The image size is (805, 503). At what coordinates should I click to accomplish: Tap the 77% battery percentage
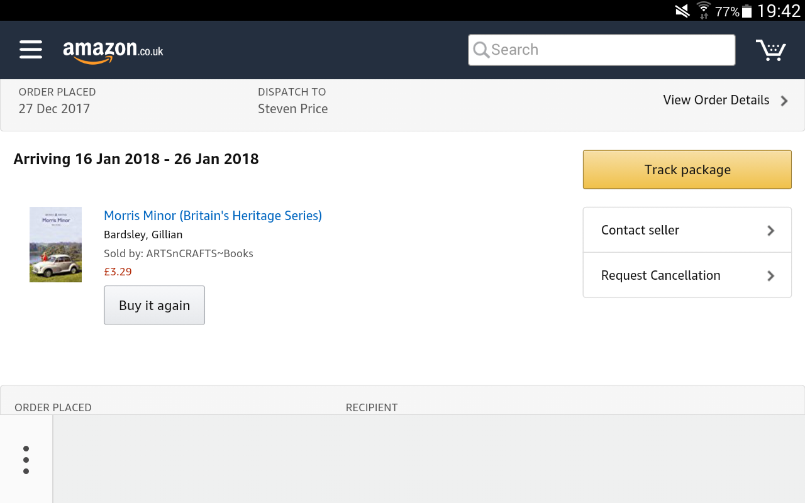727,11
